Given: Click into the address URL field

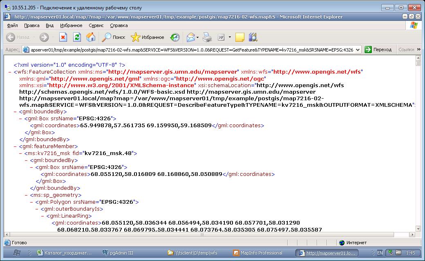Looking at the screenshot, I should coord(192,49).
